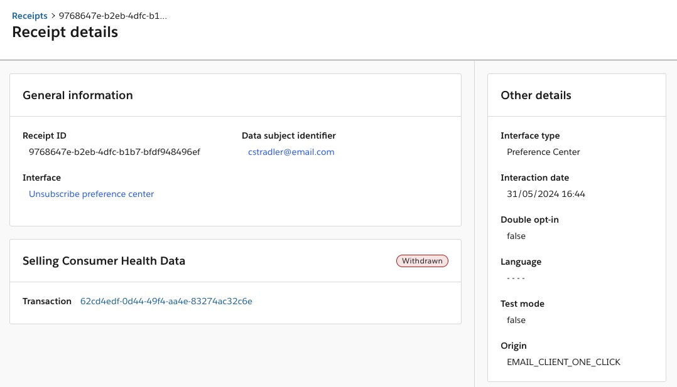Click the Double opt-in false value

516,236
